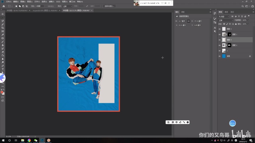Choose Add to selection mode
Viewport: 255px width, 143px height.
[x=20, y=6]
